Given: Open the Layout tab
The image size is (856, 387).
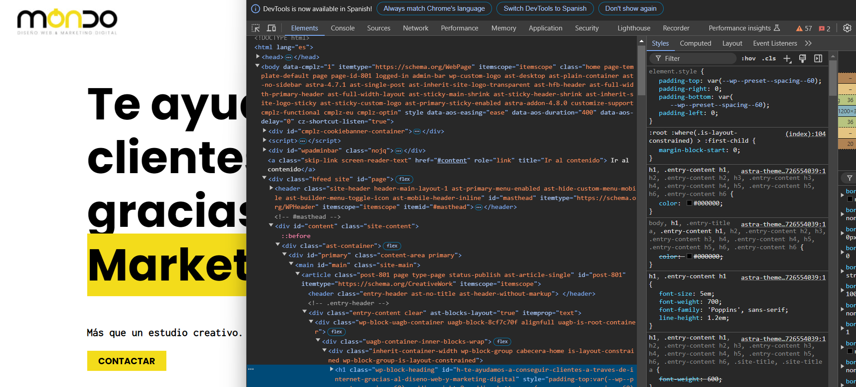Looking at the screenshot, I should tap(732, 43).
